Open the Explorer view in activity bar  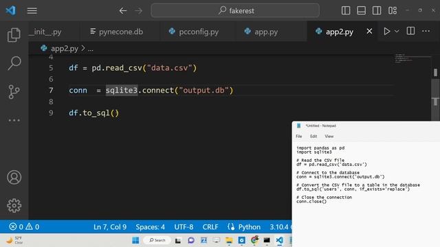tap(14, 35)
